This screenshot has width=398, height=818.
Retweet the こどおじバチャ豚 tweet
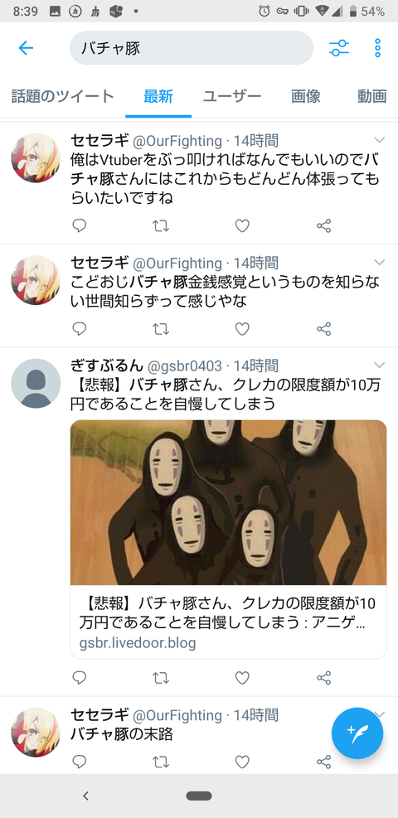click(161, 329)
